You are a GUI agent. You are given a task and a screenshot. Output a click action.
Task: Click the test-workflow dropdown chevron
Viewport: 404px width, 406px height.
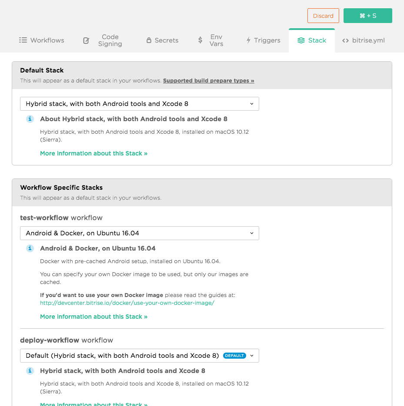[x=251, y=233]
